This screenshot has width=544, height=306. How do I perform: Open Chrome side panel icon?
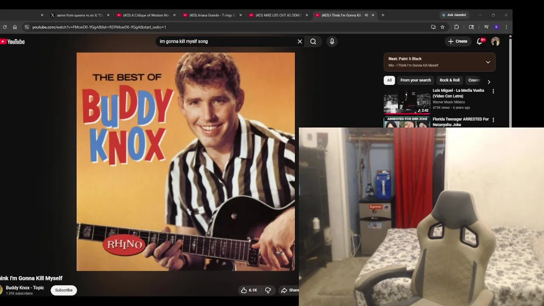[471, 27]
